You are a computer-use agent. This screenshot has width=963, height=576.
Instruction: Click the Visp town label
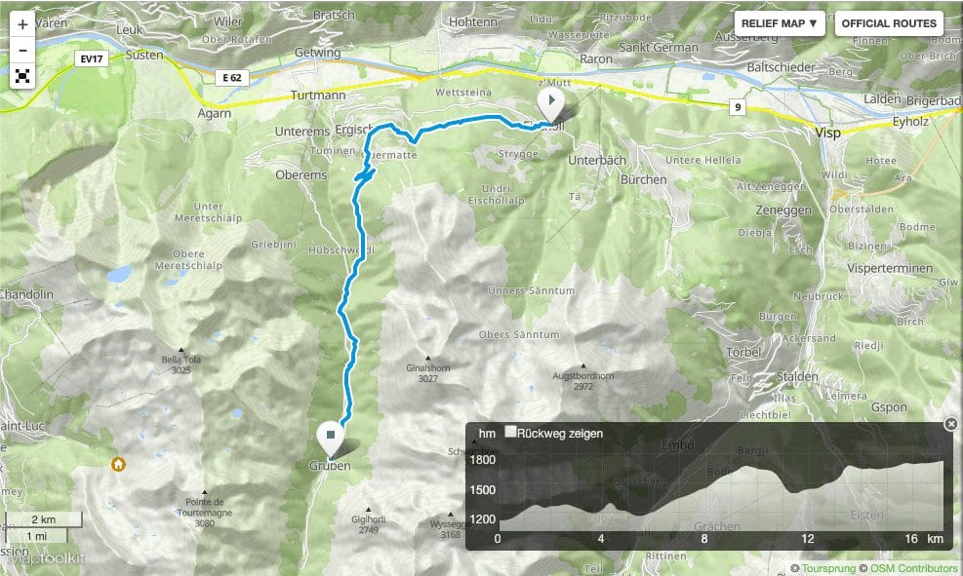(828, 134)
